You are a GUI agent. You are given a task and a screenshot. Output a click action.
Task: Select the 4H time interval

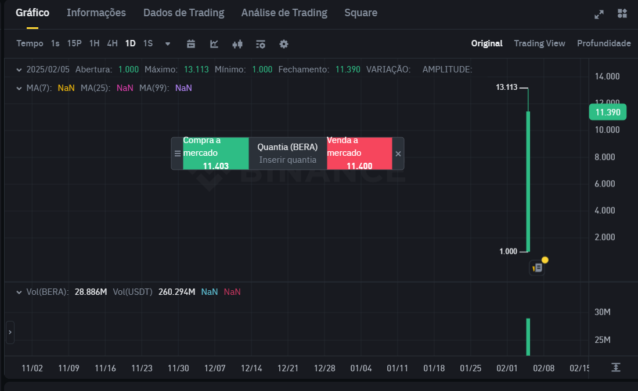(x=112, y=43)
